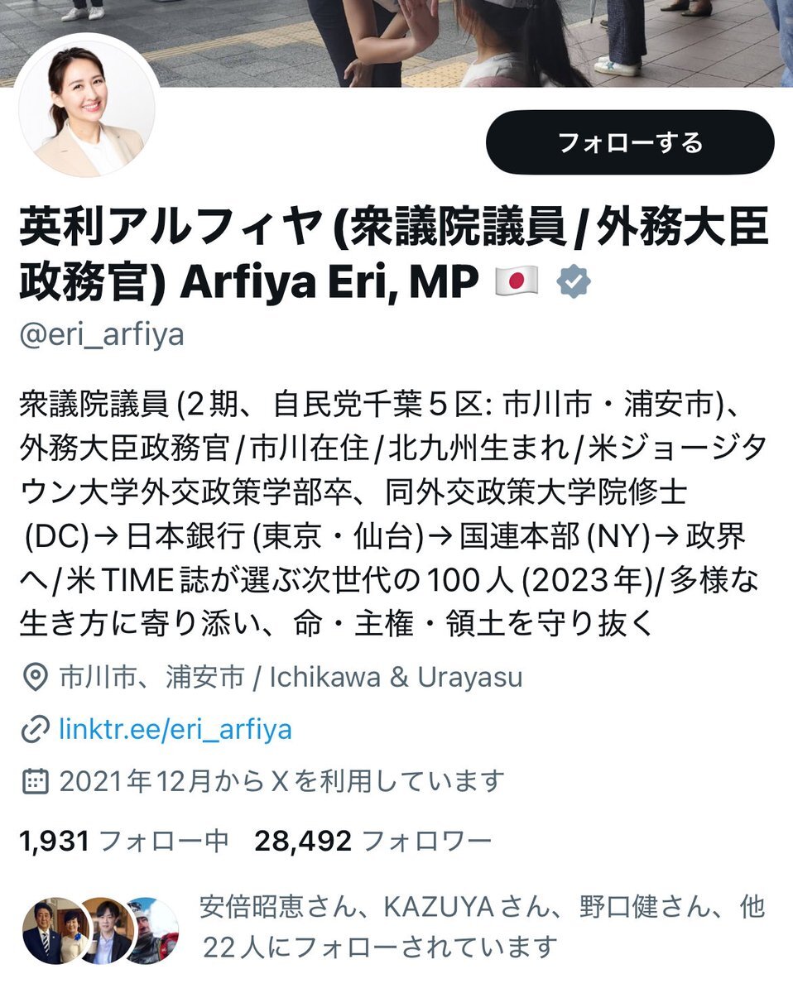Image resolution: width=793 pixels, height=993 pixels.
Task: Click the Japan flag emoji in name
Action: (516, 283)
